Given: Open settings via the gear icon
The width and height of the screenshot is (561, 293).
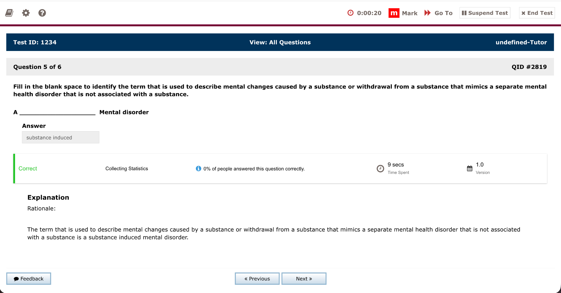Looking at the screenshot, I should 26,13.
